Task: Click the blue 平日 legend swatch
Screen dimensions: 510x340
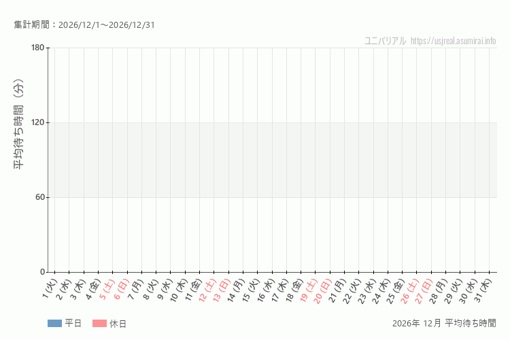Action: click(54, 324)
